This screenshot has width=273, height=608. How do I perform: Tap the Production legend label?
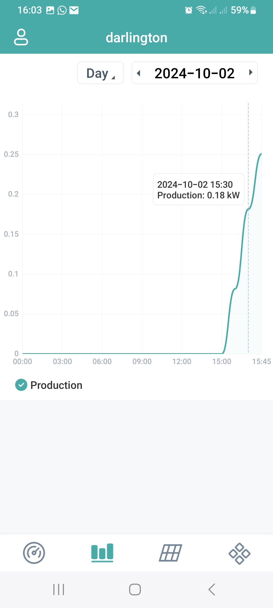(x=56, y=385)
